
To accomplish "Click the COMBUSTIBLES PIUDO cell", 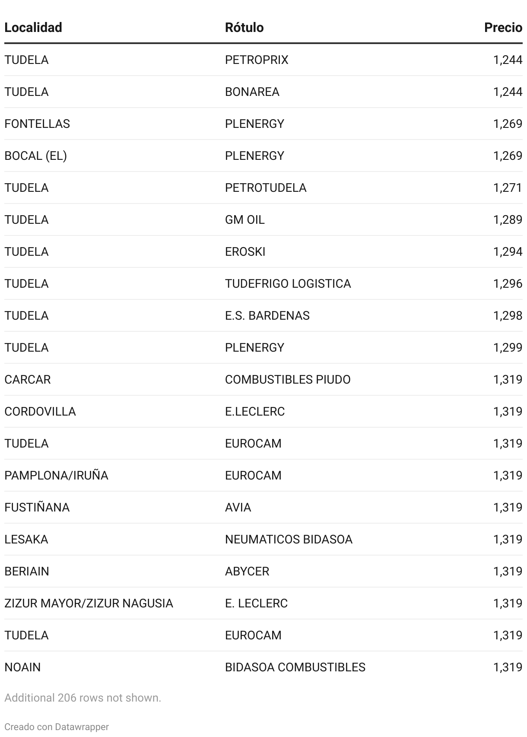I will click(x=288, y=379).
